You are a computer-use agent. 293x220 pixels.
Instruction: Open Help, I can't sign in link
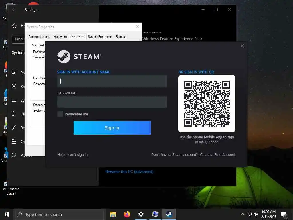pyautogui.click(x=72, y=154)
